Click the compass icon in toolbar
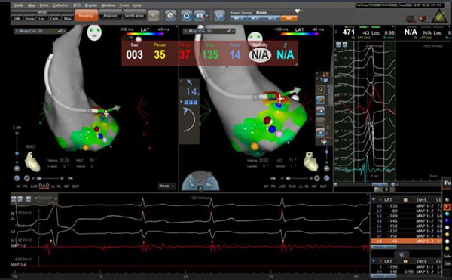Screen dimensions: 452x280 pos(170,15)
